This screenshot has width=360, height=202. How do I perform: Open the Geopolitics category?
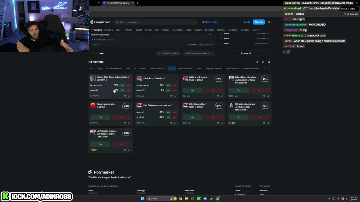[178, 30]
